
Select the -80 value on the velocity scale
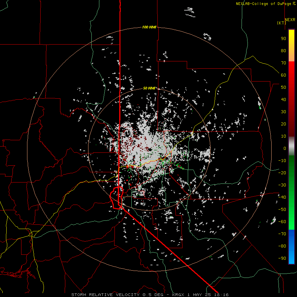click(x=282, y=246)
